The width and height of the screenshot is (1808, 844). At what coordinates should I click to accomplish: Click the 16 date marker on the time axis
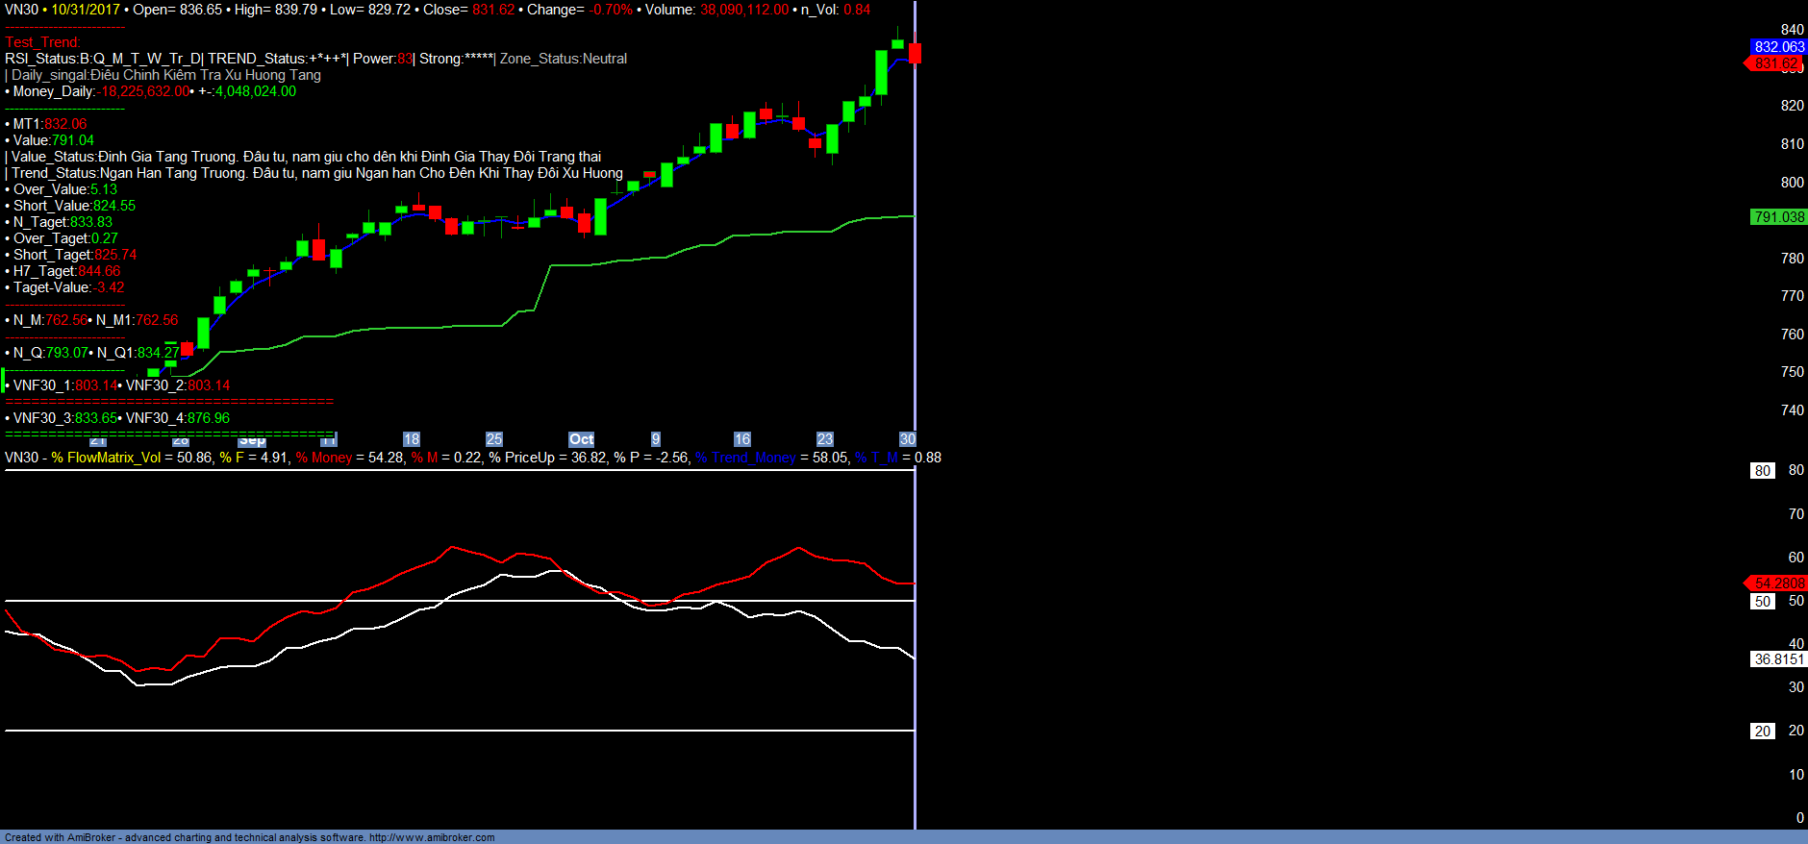click(741, 439)
